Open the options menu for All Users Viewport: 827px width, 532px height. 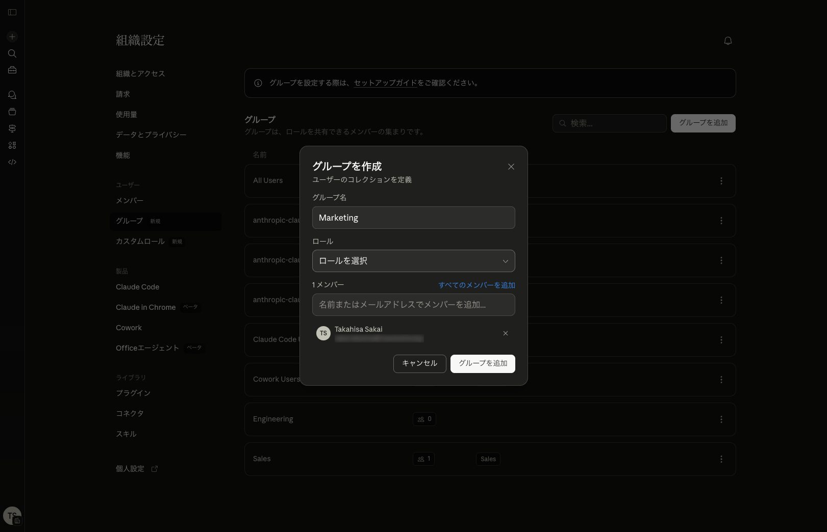click(721, 181)
